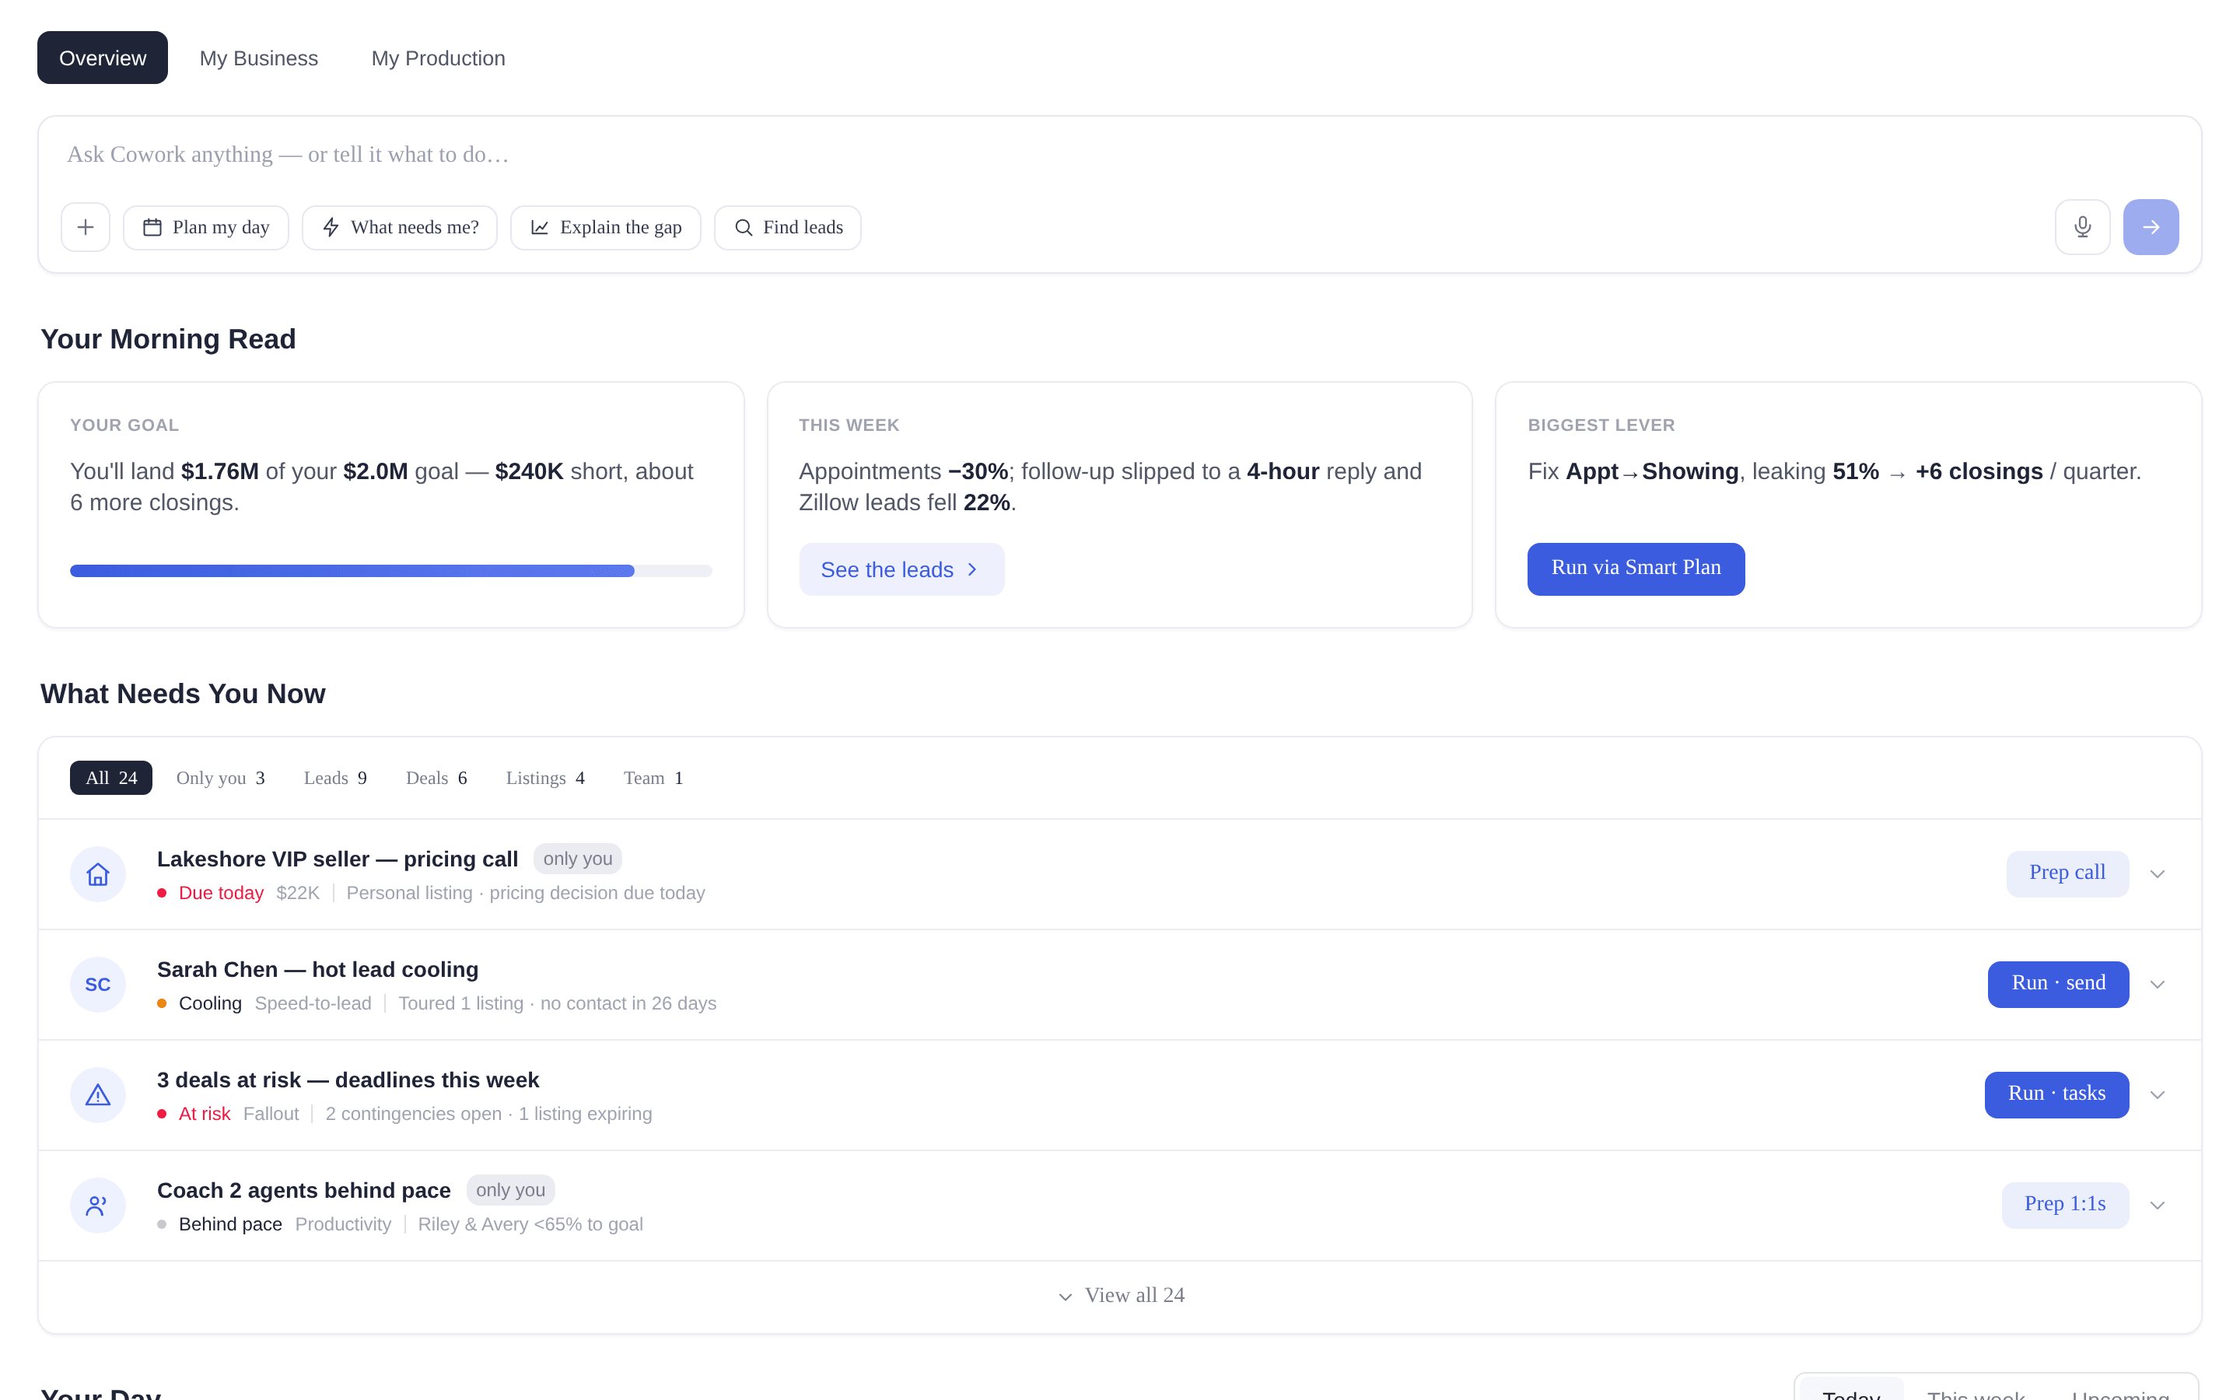The width and height of the screenshot is (2240, 1400).
Task: Select the All 24 filter
Action: point(111,778)
